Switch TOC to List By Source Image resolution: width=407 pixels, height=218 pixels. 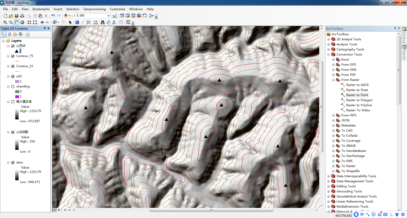[9, 34]
